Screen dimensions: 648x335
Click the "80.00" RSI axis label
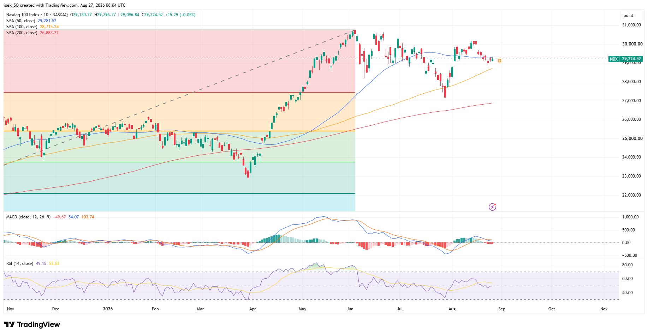tap(628, 265)
